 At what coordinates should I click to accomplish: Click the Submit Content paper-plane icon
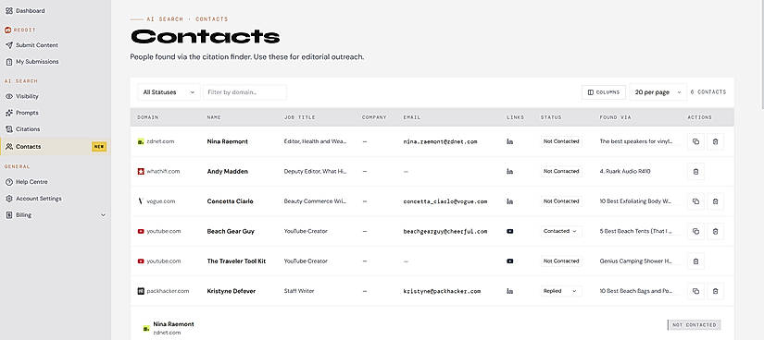[x=8, y=45]
